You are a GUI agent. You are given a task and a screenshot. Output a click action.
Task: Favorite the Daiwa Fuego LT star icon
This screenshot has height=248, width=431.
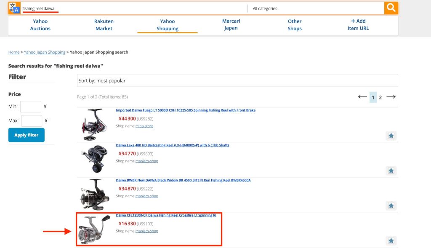pyautogui.click(x=391, y=136)
